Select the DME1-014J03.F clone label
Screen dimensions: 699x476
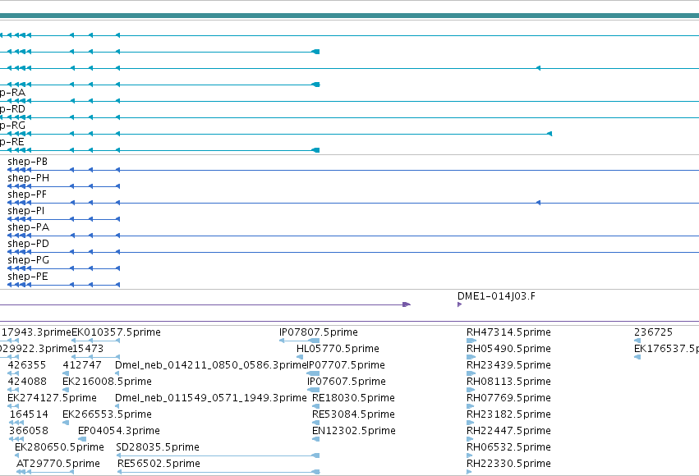point(496,296)
